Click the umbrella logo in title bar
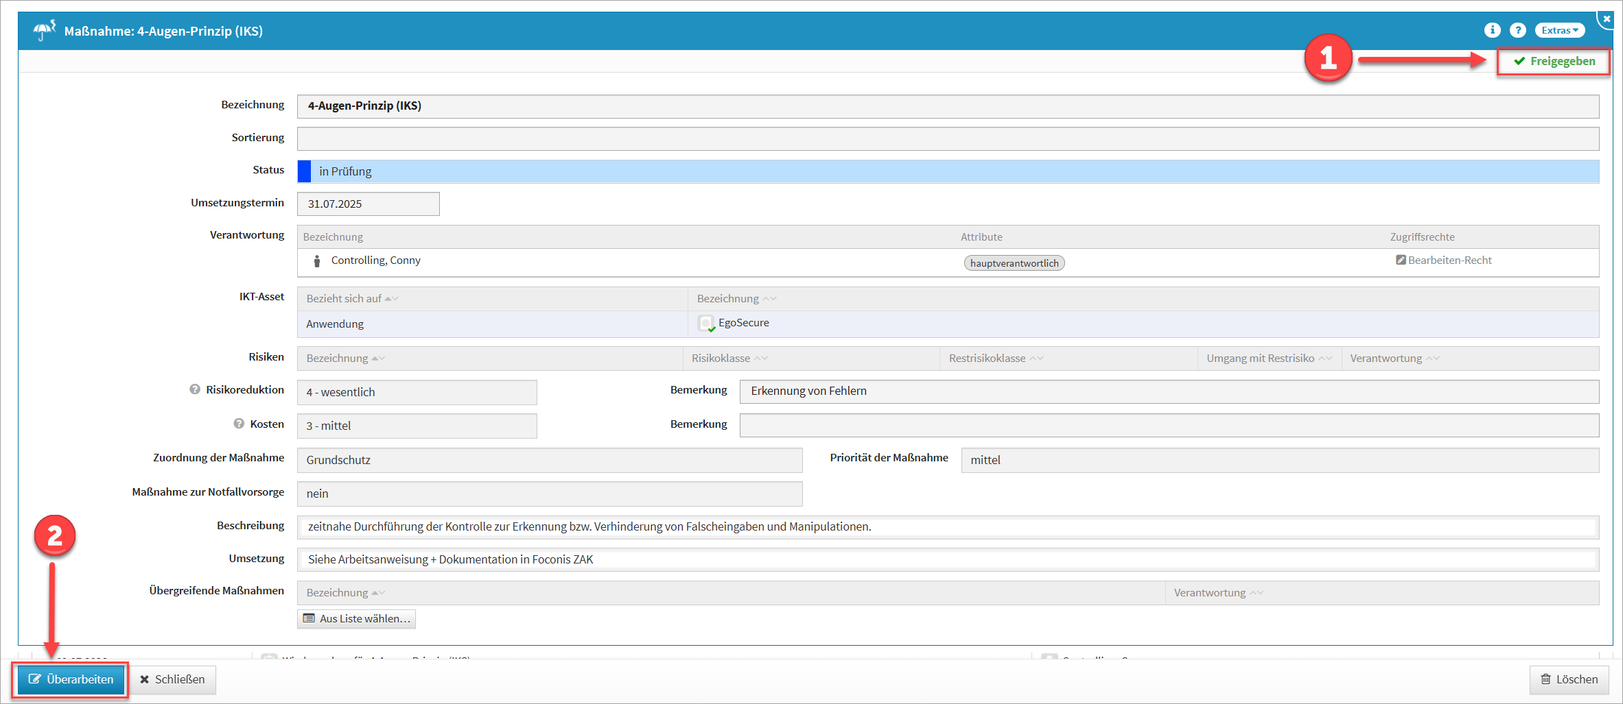Screen dimensions: 1623x704 44,30
